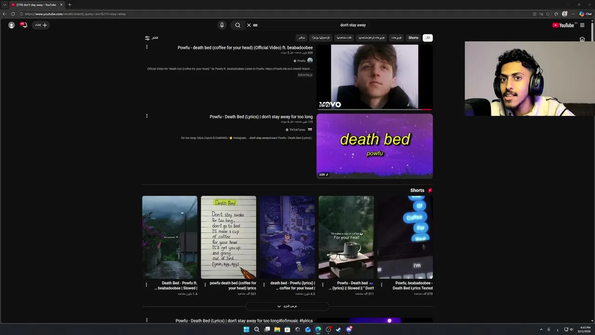
Task: Open the hamburger guide menu
Action: click(x=582, y=25)
